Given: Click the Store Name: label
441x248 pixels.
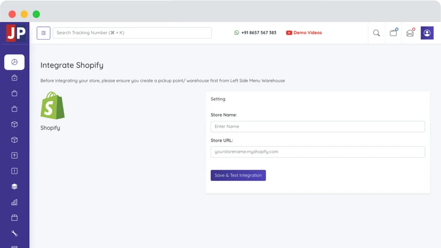Looking at the screenshot, I should tap(224, 115).
